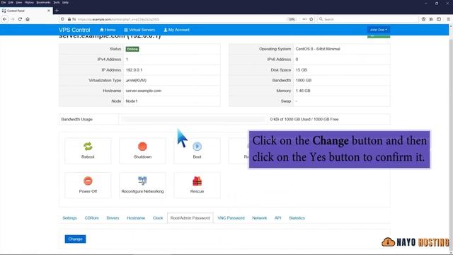Open the Tools menu
Image resolution: width=453 pixels, height=255 pixels.
click(57, 2)
